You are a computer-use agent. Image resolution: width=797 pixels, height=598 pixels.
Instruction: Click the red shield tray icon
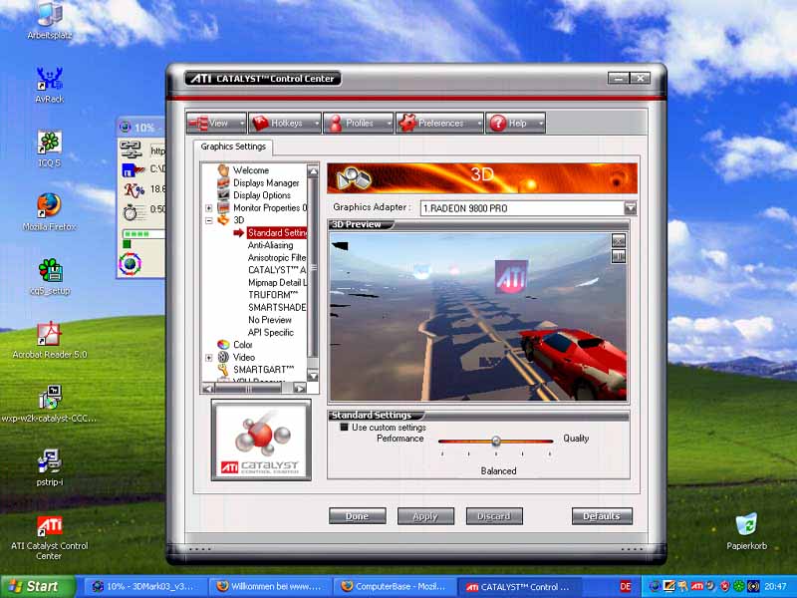click(725, 586)
